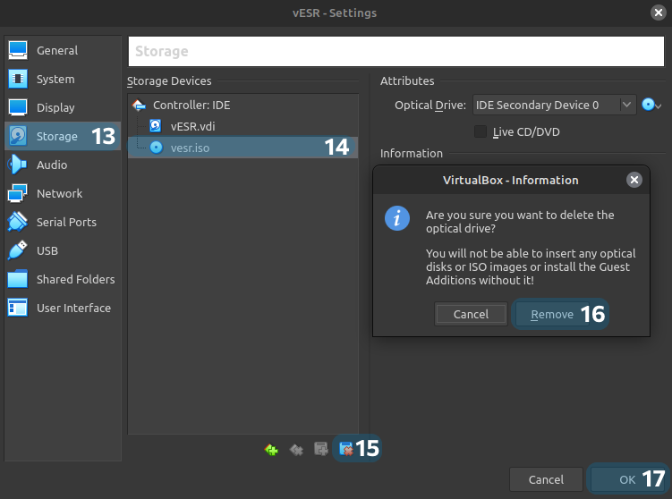Image resolution: width=672 pixels, height=499 pixels.
Task: Go to the Audio settings section
Action: pos(52,165)
